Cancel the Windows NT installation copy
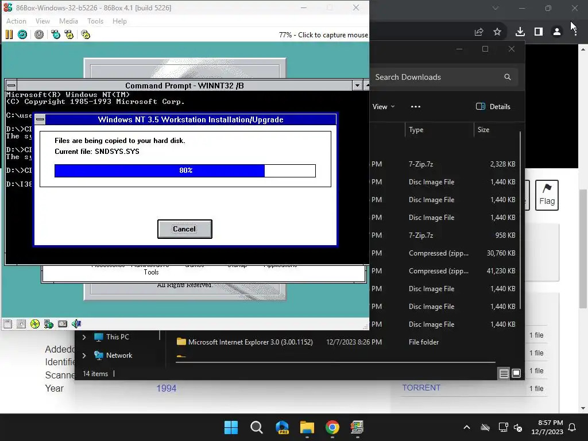The image size is (588, 441). coord(184,229)
